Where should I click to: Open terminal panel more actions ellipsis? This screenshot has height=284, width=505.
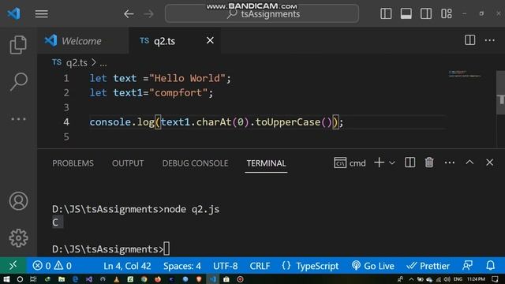(449, 163)
